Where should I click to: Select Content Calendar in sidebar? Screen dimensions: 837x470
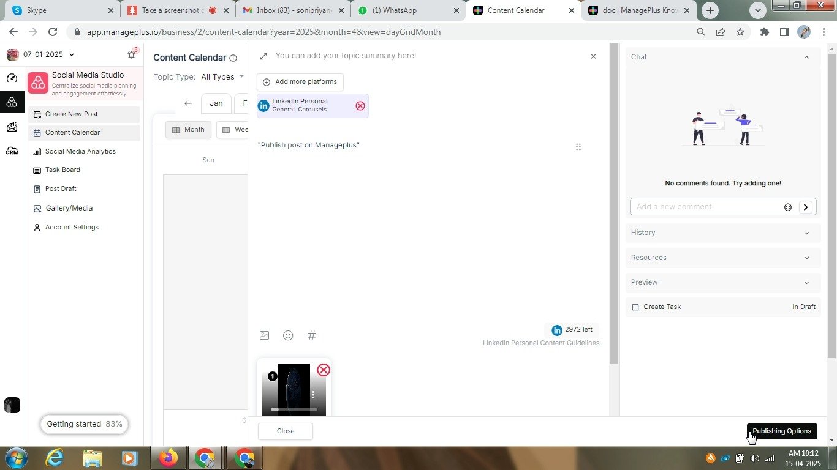[x=84, y=133]
